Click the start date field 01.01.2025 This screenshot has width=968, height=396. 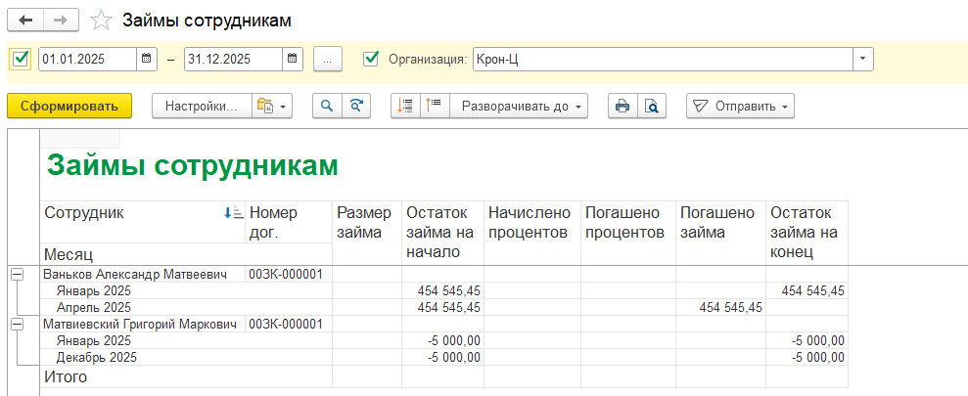(x=88, y=60)
